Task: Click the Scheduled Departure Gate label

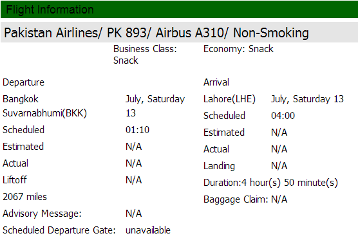Action: [x=59, y=230]
